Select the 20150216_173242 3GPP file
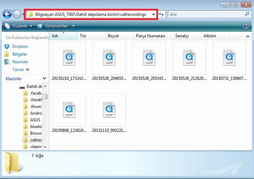This screenshot has height=179, width=254. (x=69, y=58)
